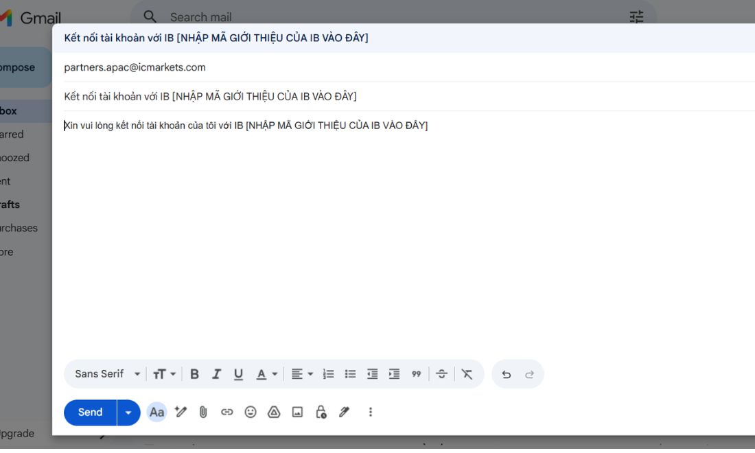Open more options three-dot menu
The image size is (755, 453).
370,412
